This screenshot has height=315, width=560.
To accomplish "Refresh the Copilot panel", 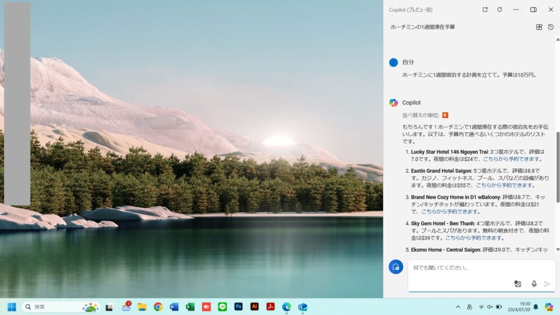I will 499,9.
